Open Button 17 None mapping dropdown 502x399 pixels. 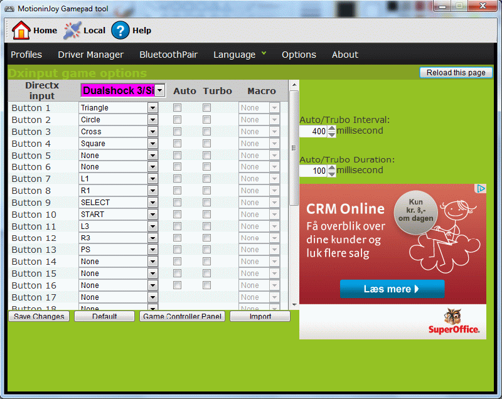(x=119, y=297)
